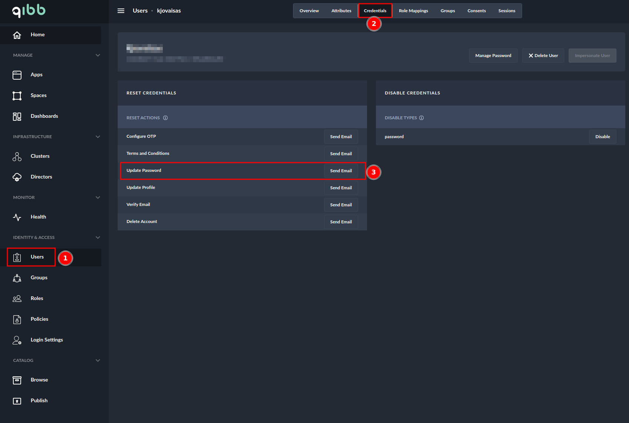629x423 pixels.
Task: Open Apps via its sidebar icon
Action: 17,75
